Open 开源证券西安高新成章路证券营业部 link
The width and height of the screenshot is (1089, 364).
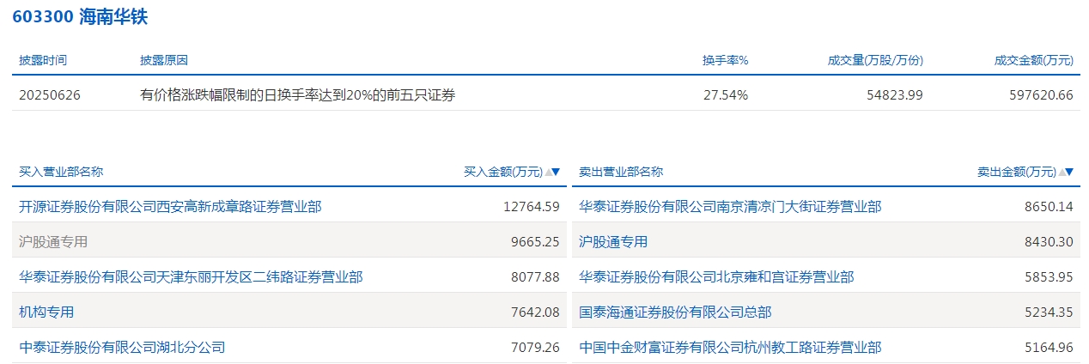tap(170, 206)
